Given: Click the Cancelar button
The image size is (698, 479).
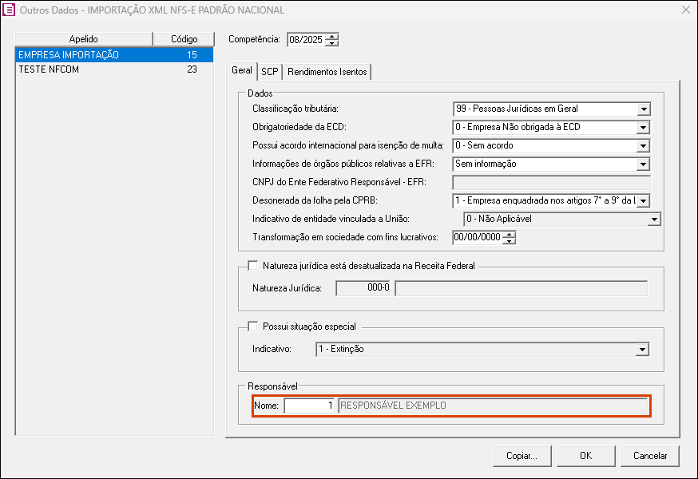Looking at the screenshot, I should coord(650,456).
